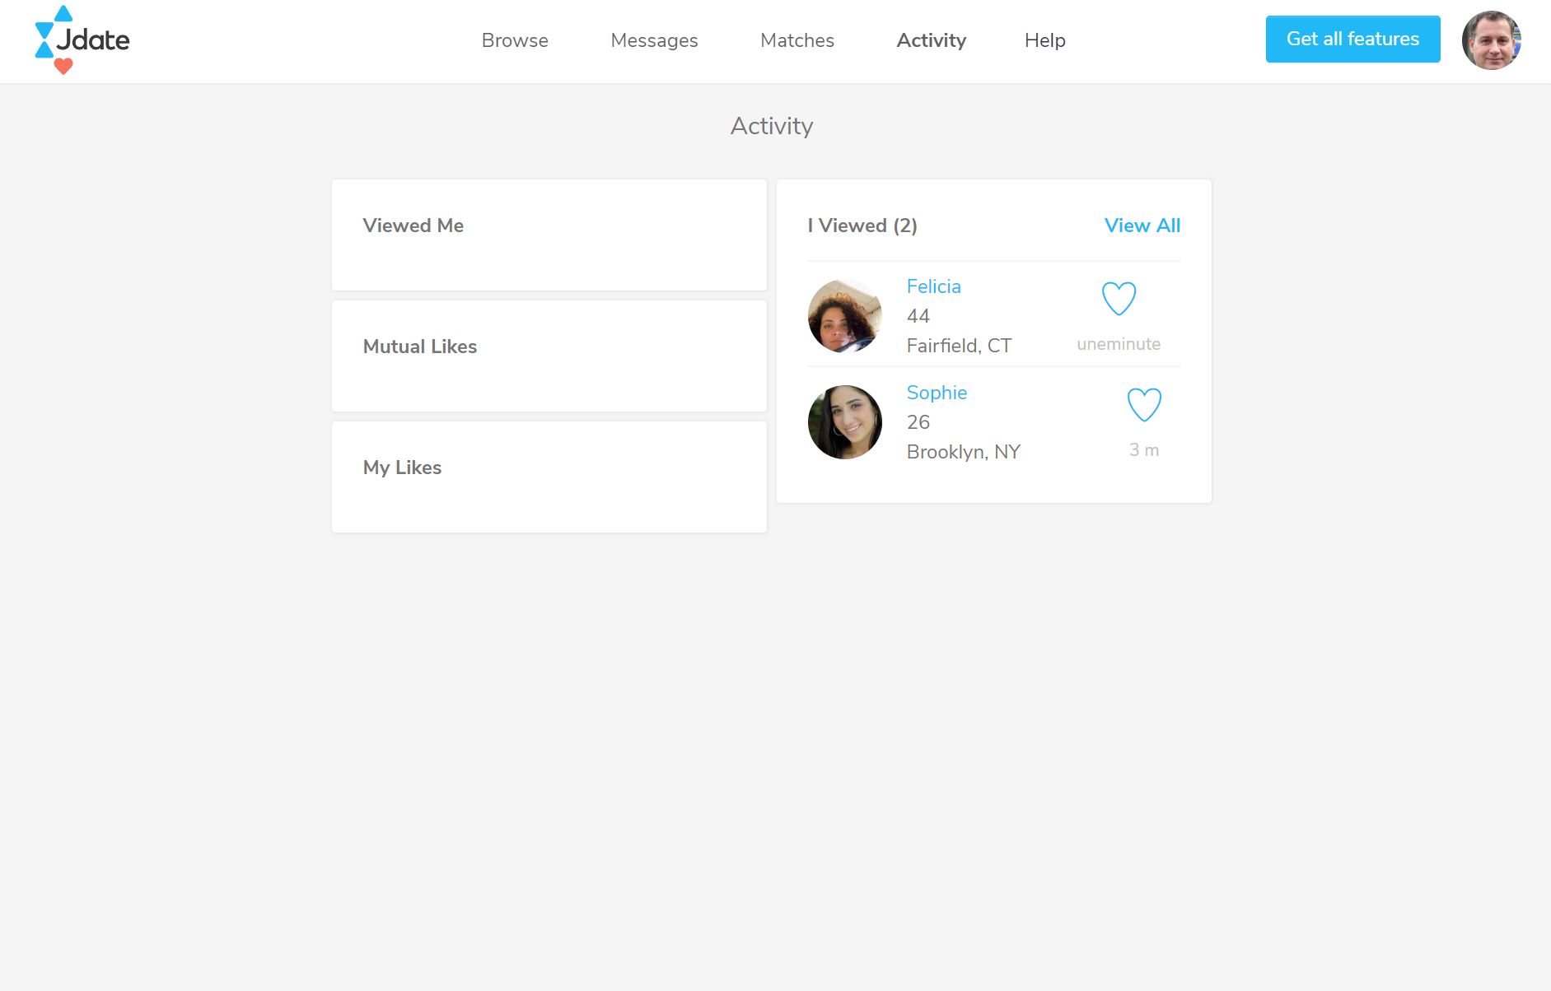Viewport: 1551px width, 991px height.
Task: Open the My Likes card
Action: pos(549,477)
